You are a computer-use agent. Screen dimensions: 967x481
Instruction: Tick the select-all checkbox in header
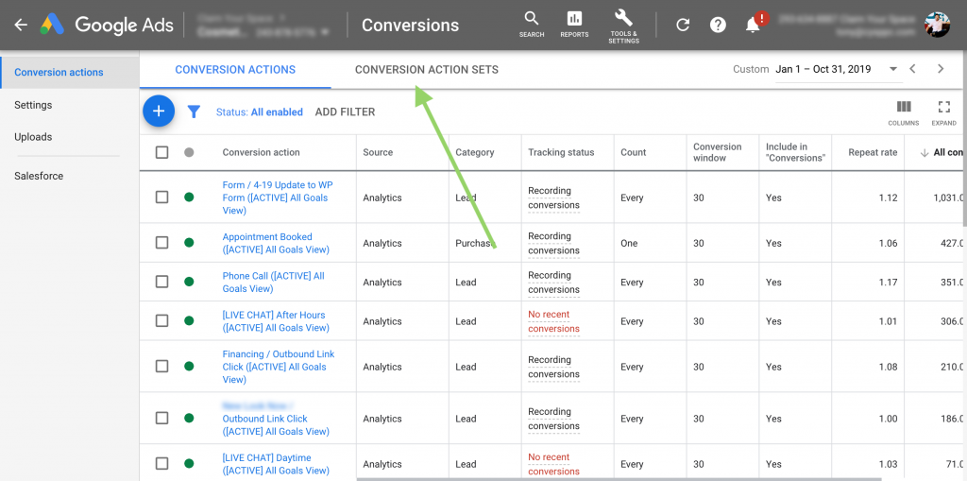coord(161,152)
